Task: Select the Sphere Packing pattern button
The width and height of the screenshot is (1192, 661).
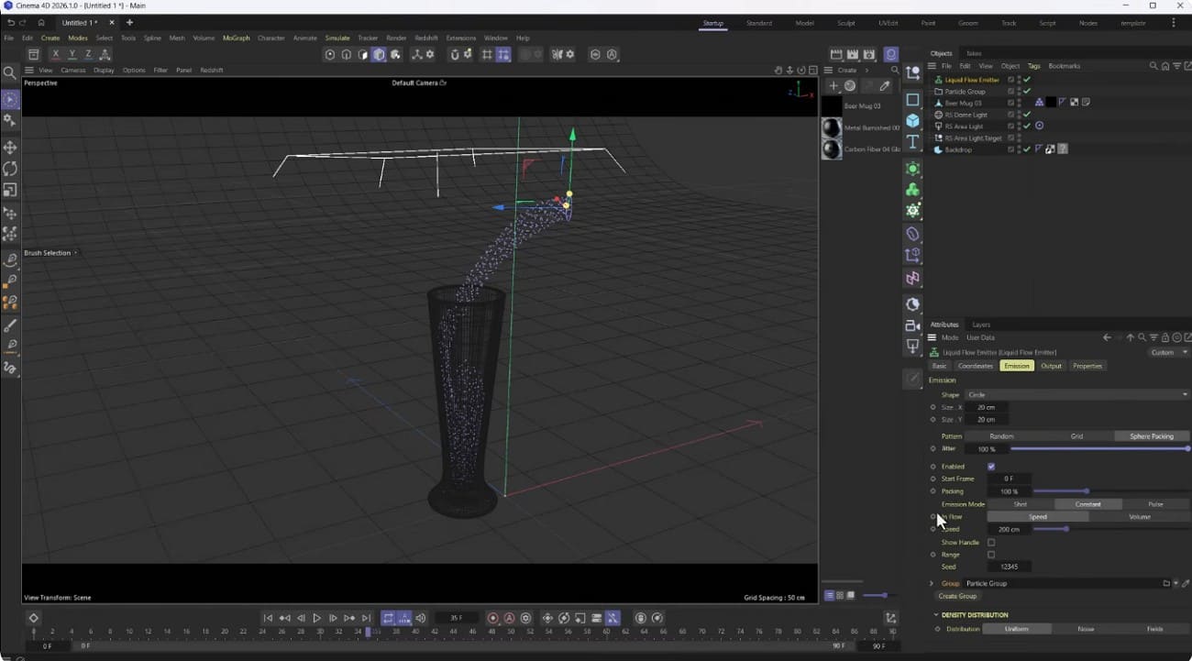Action: tap(1152, 435)
